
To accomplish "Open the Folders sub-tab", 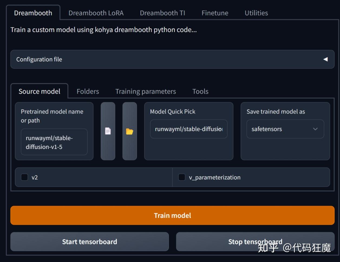I will [x=88, y=91].
